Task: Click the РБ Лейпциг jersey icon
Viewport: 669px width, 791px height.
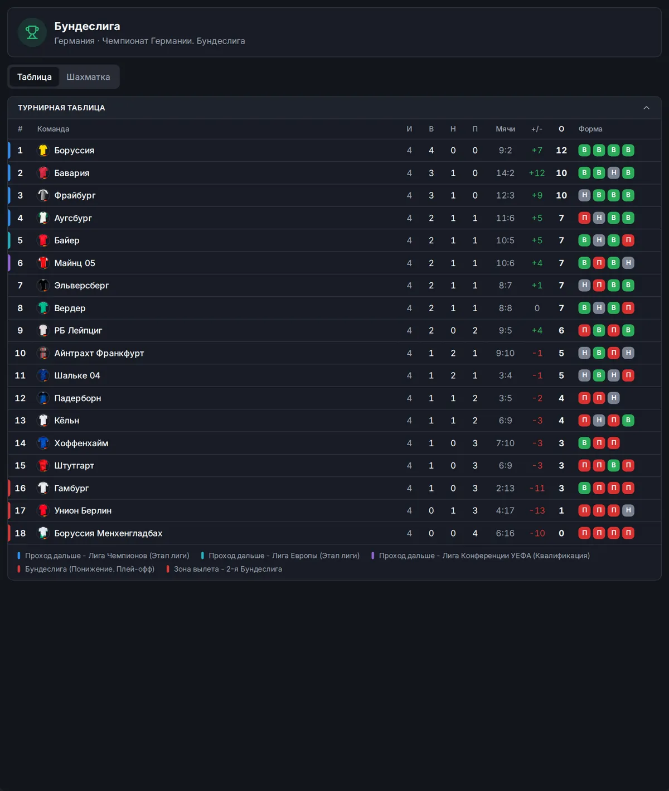Action: tap(43, 330)
